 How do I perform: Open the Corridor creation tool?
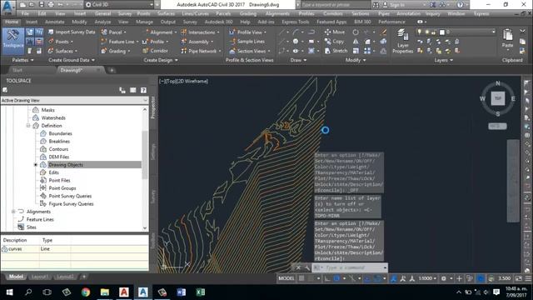156,51
